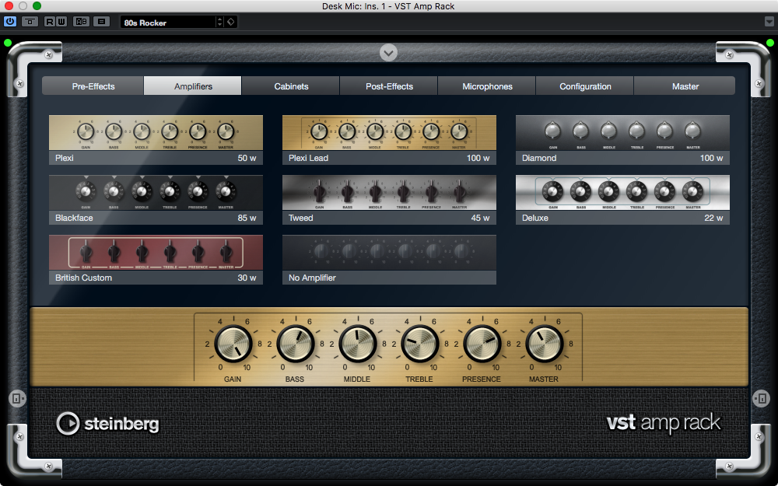The width and height of the screenshot is (778, 486).
Task: Click the Blackface amplifier label
Action: tap(74, 219)
